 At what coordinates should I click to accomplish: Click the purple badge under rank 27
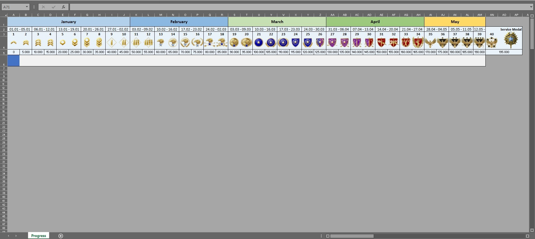pos(332,43)
